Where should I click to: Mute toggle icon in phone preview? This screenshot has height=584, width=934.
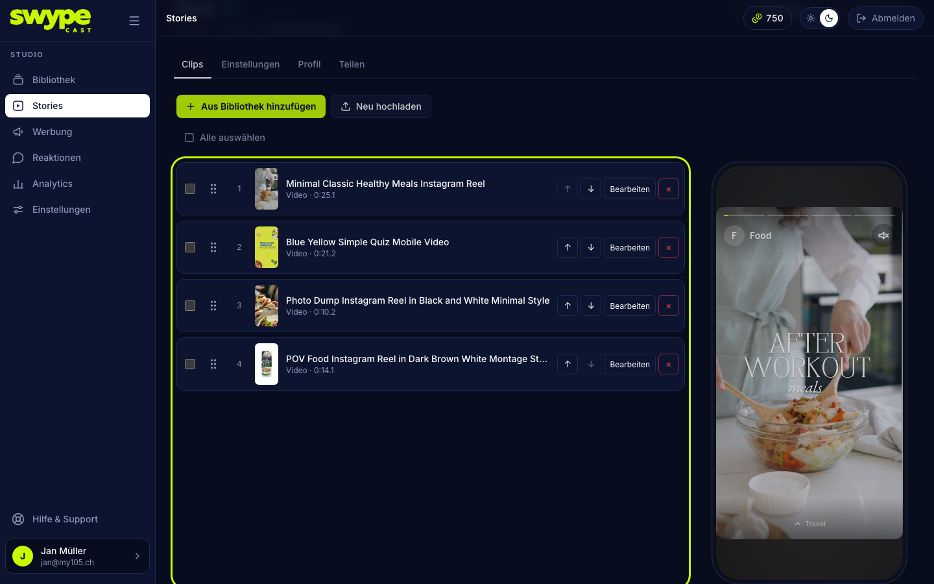883,236
